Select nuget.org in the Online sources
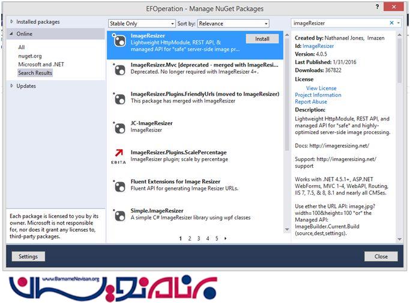Screen dimensions: 410x303 [x=29, y=56]
